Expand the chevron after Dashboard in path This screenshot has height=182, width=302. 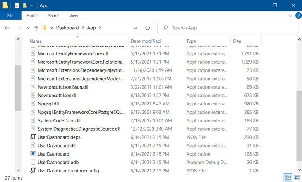click(x=83, y=28)
